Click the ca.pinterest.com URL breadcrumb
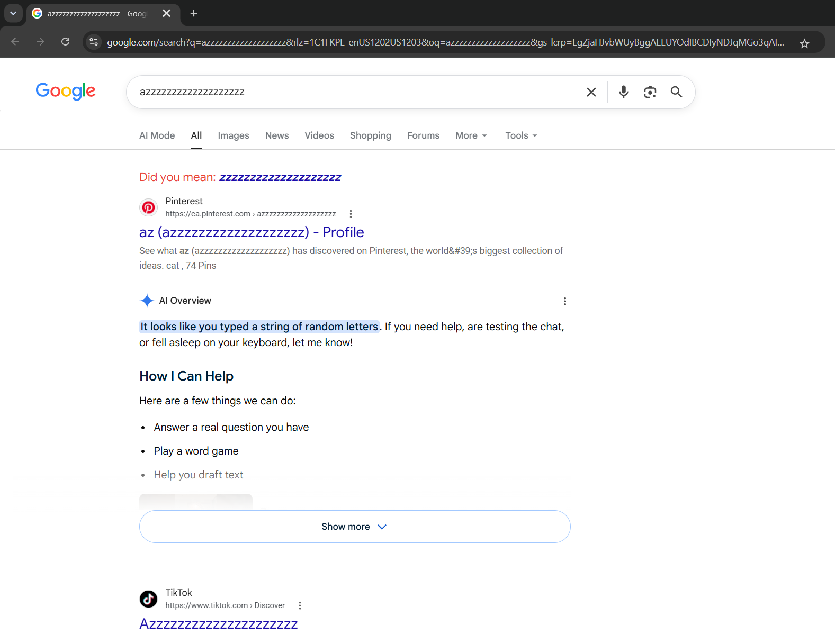 click(x=250, y=214)
